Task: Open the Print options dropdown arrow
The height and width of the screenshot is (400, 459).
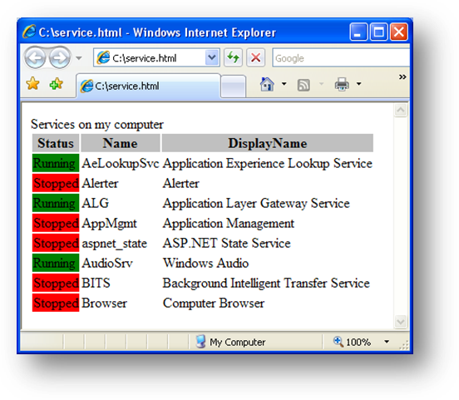Action: click(x=359, y=84)
